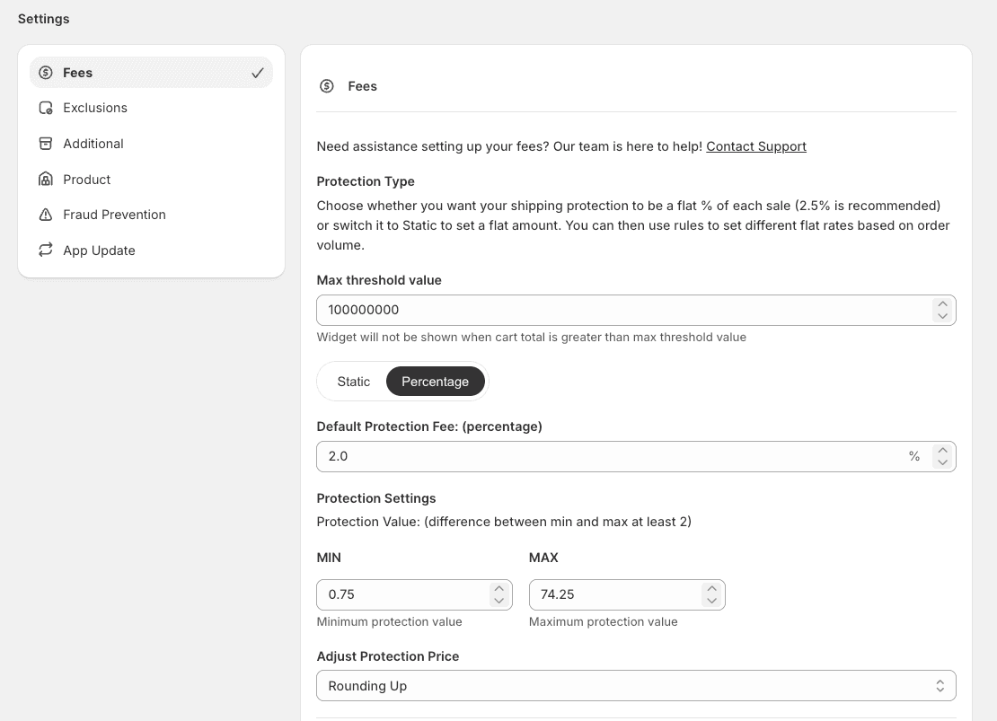Decrement the MAX protection value
Image resolution: width=997 pixels, height=721 pixels.
(x=711, y=601)
